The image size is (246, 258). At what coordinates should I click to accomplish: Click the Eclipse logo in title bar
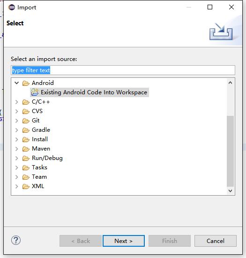coord(12,7)
